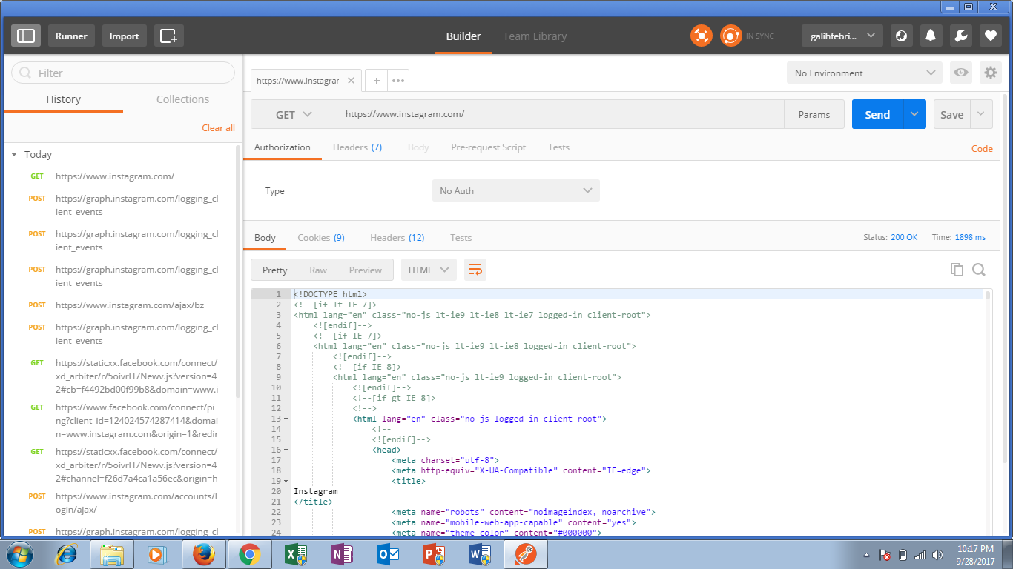
Task: Open the Runner
Action: coord(71,36)
